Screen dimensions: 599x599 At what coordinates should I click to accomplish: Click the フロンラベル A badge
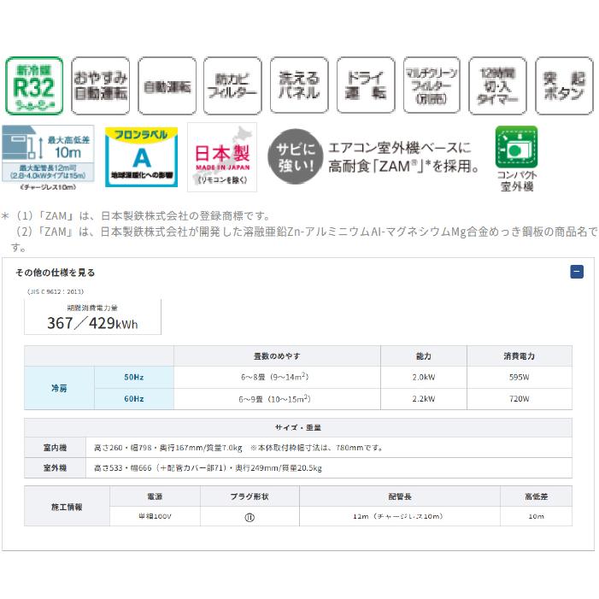pos(141,157)
